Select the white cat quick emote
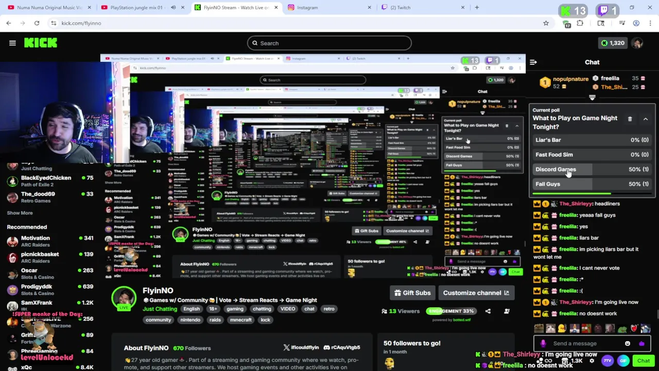 pos(550,329)
